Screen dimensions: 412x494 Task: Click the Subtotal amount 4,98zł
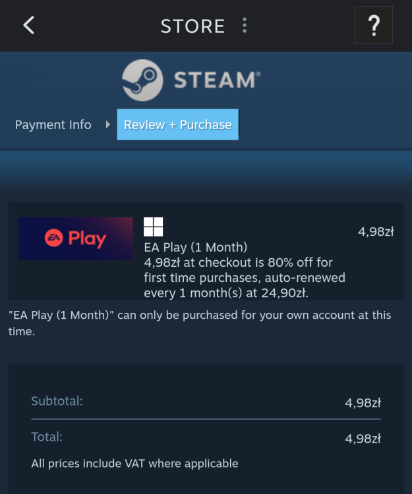(363, 403)
